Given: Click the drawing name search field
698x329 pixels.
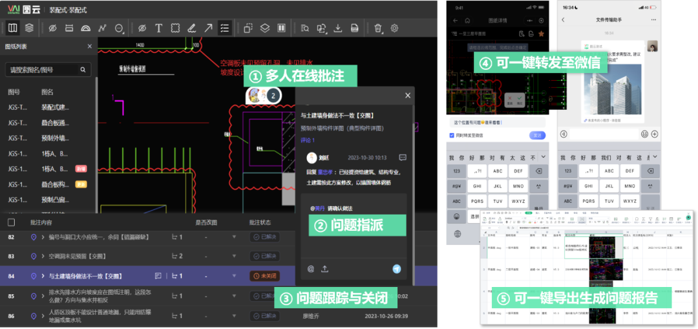Looking at the screenshot, I should coord(43,70).
